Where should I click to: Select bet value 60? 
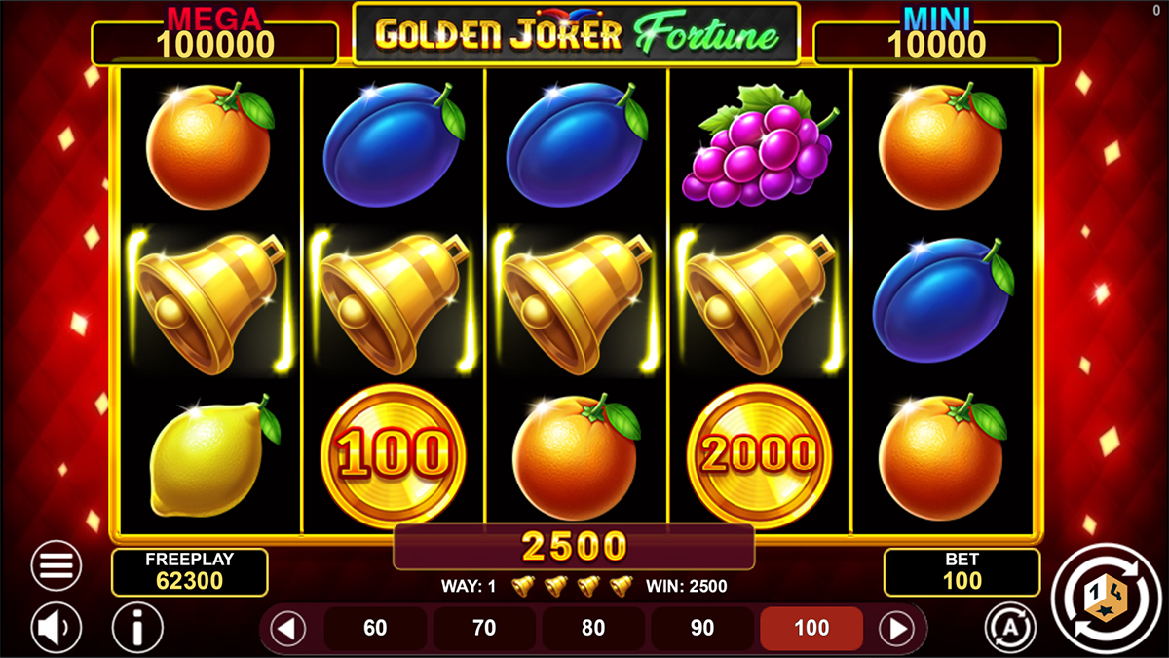coord(375,629)
